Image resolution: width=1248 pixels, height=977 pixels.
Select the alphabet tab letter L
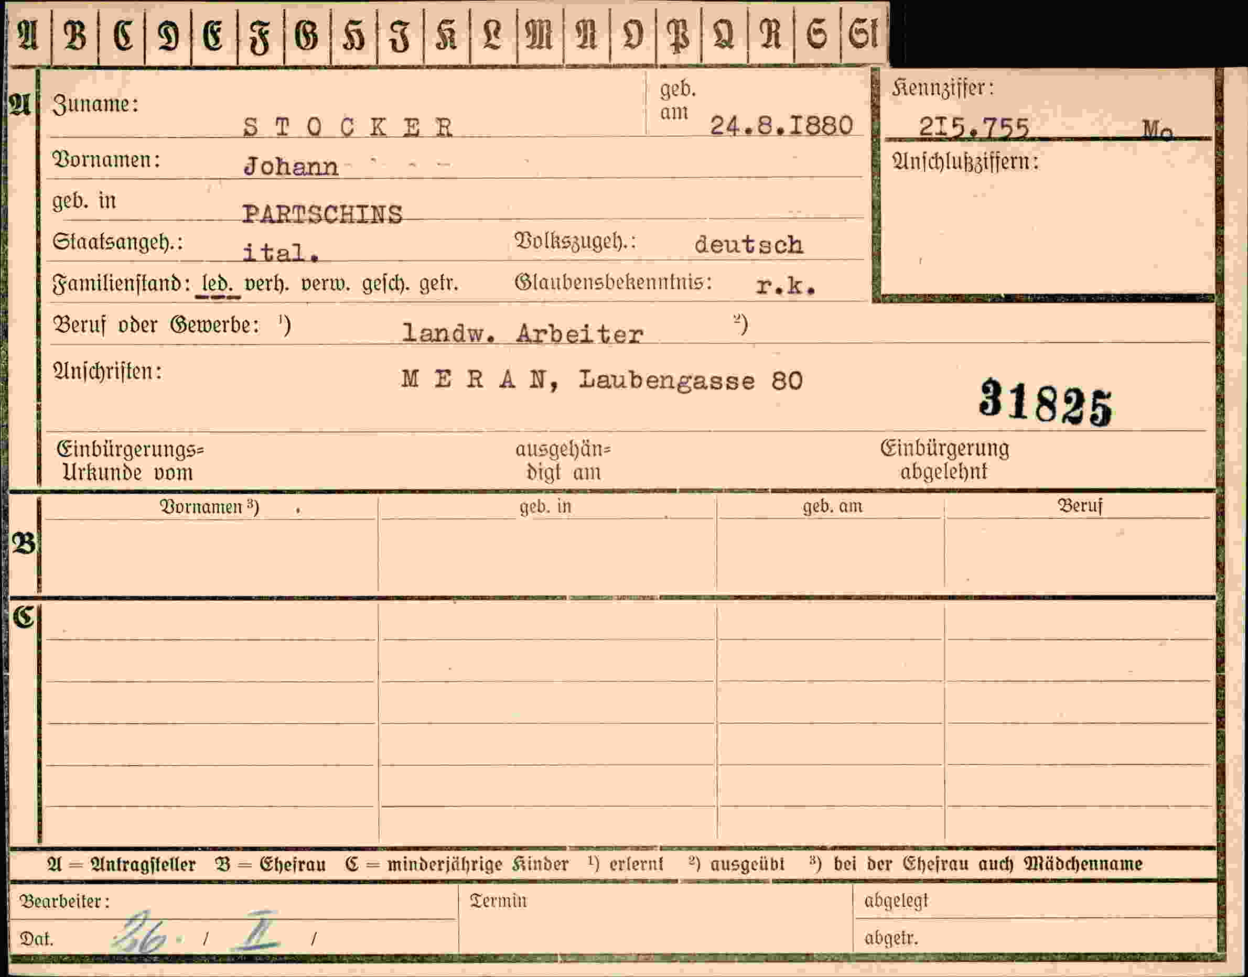point(493,35)
